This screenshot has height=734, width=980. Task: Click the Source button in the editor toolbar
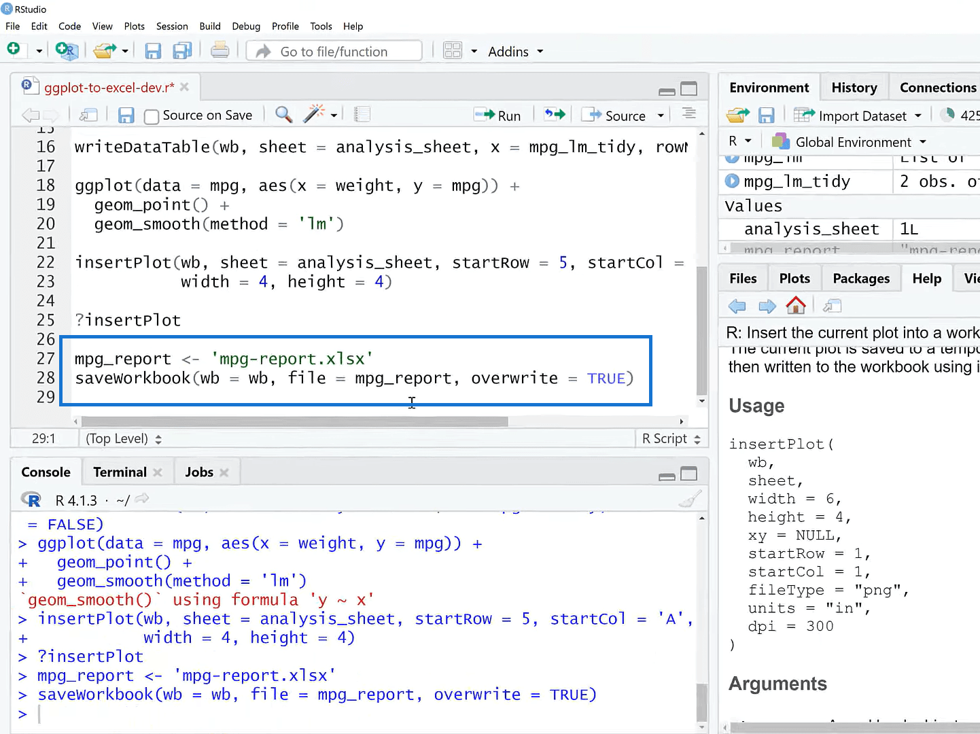(614, 116)
